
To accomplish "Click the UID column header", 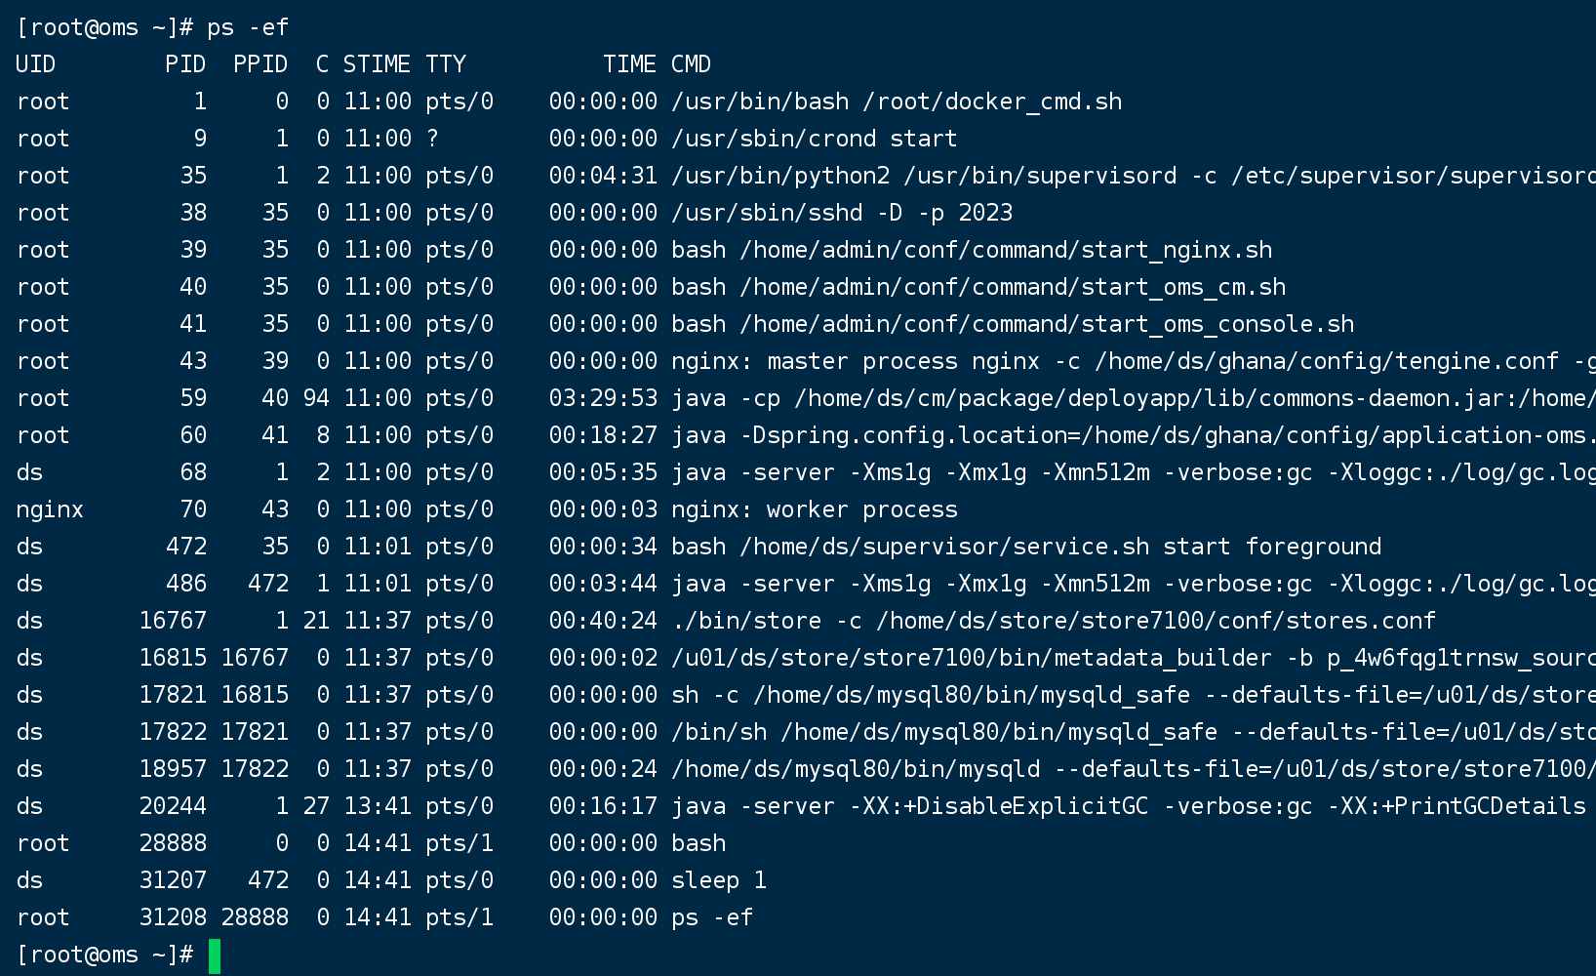I will (x=36, y=64).
